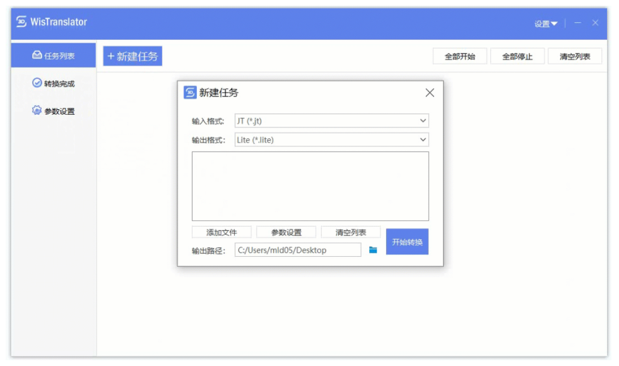Click the 开始转换 button
Viewport: 619px width, 366px height.
[408, 242]
